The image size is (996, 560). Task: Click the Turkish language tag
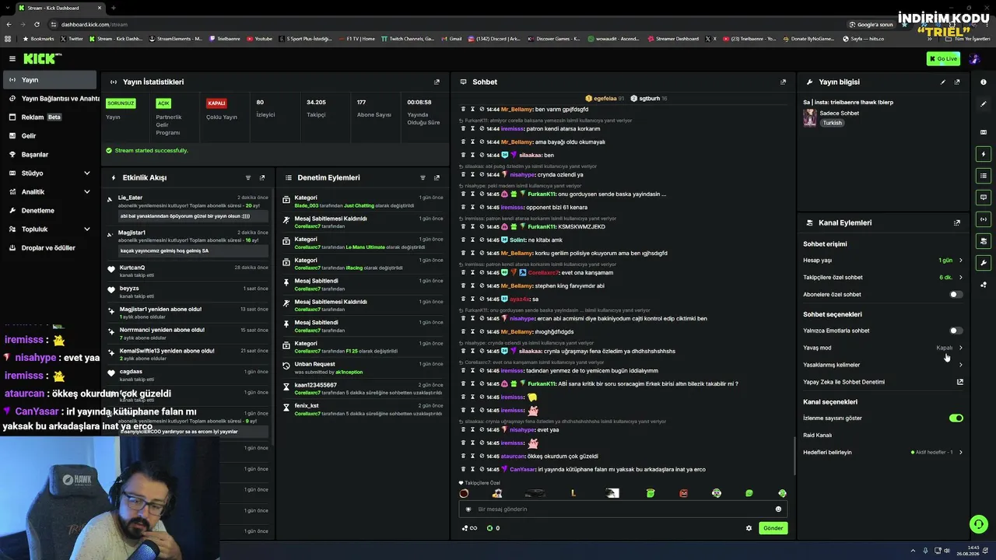click(x=833, y=123)
